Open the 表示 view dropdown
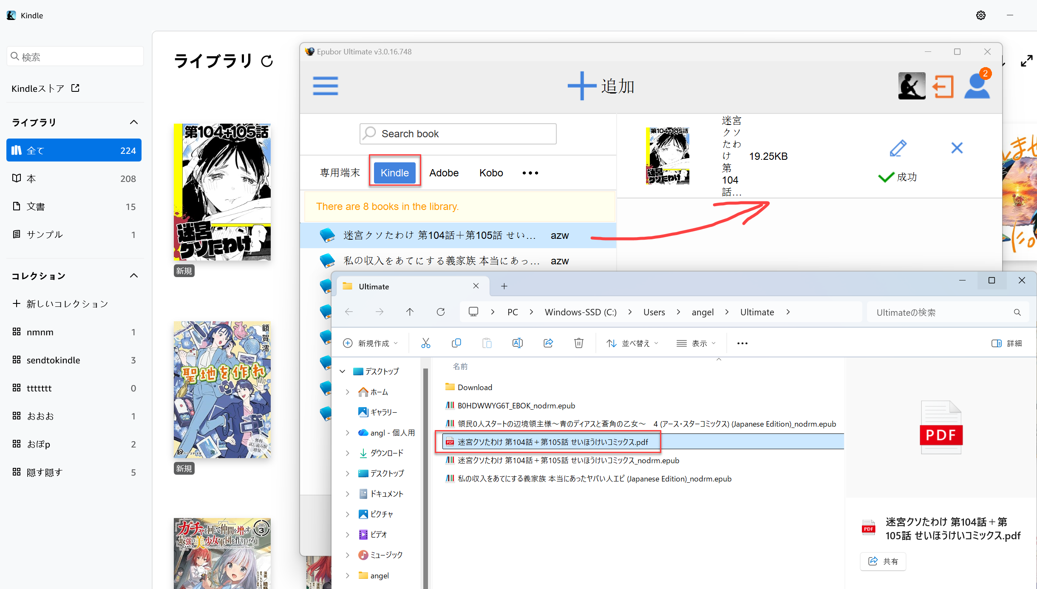Image resolution: width=1037 pixels, height=589 pixels. (x=696, y=343)
